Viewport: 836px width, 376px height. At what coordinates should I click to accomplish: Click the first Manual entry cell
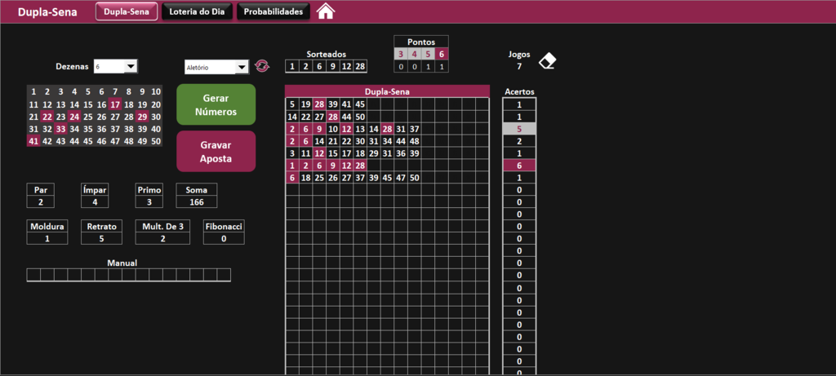[33, 275]
